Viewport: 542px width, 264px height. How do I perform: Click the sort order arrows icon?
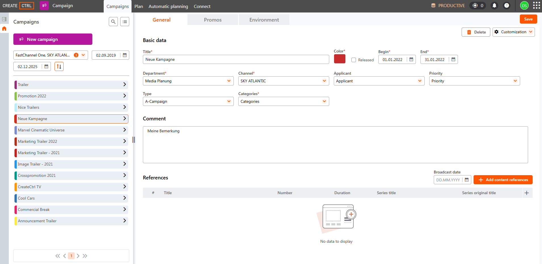(59, 66)
